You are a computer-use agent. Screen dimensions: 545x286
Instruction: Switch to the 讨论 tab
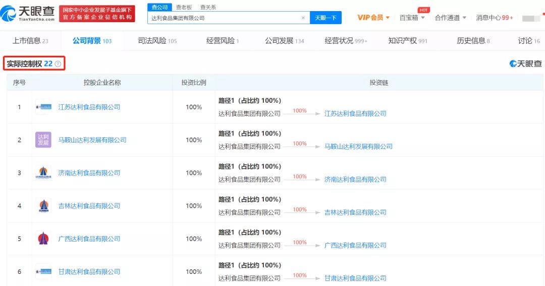point(529,41)
